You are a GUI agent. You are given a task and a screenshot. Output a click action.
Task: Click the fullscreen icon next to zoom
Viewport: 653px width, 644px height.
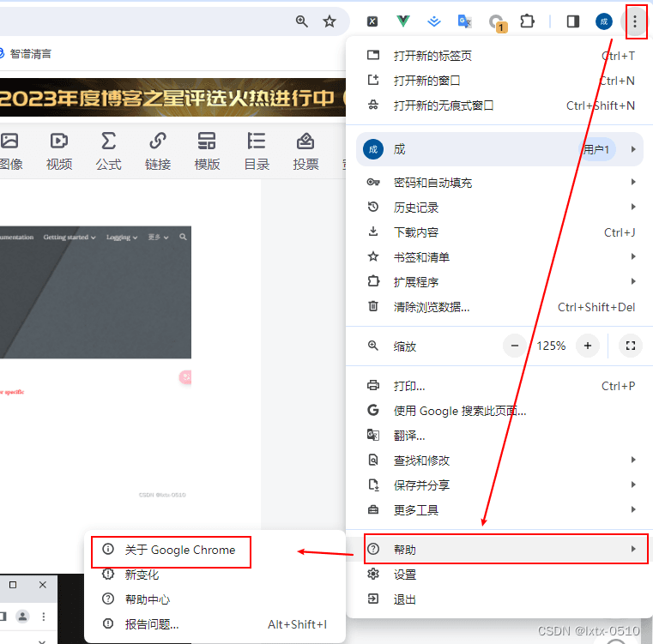[630, 346]
